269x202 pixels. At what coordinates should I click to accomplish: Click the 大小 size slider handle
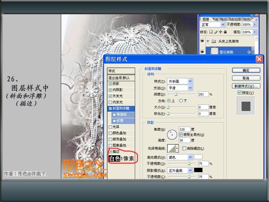pos(168,107)
